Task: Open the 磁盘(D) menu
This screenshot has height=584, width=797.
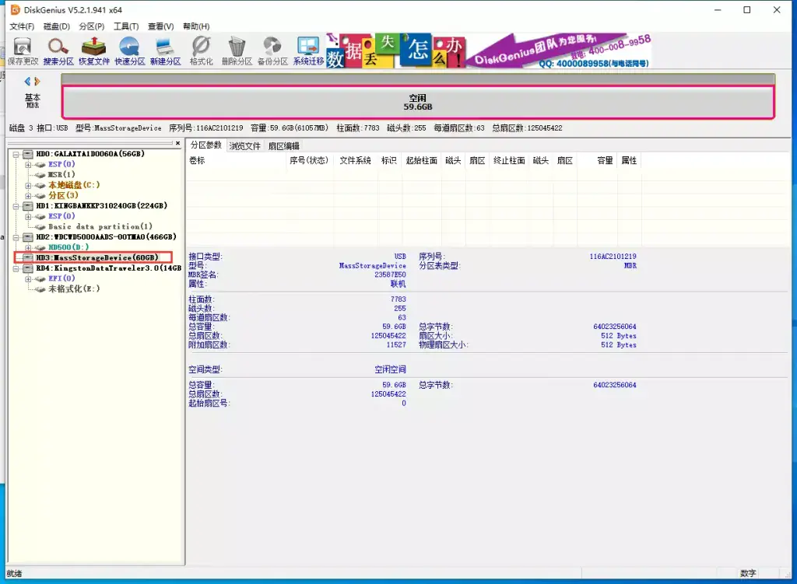Action: (x=56, y=26)
